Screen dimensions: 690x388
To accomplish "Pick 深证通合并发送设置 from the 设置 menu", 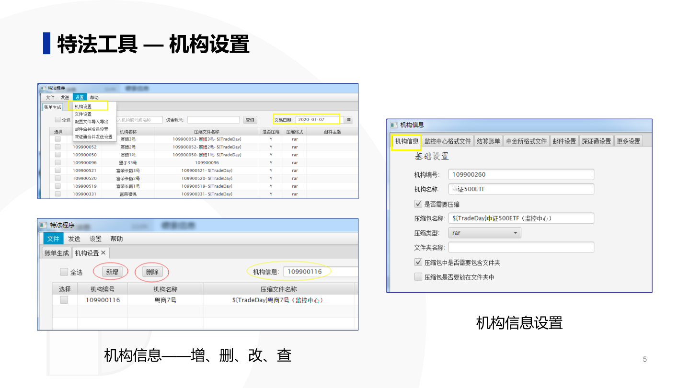I will click(x=93, y=137).
